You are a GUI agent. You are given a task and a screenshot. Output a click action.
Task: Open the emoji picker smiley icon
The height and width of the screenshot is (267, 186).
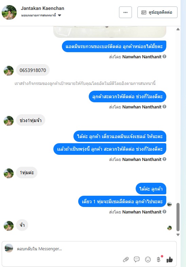pos(148,259)
